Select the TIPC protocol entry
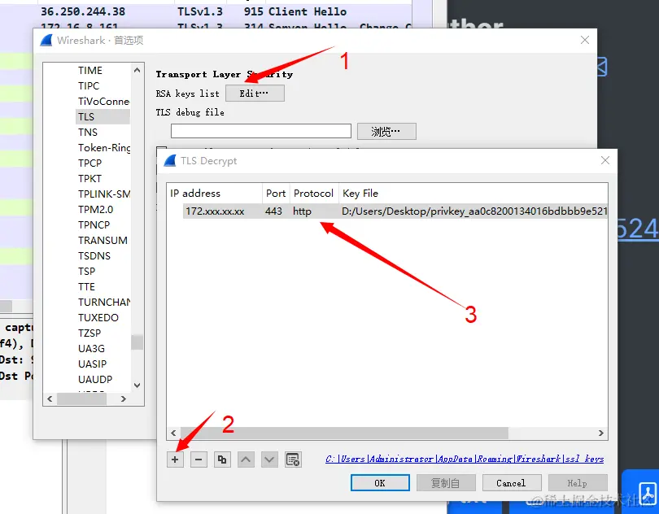659x514 pixels. pos(89,85)
